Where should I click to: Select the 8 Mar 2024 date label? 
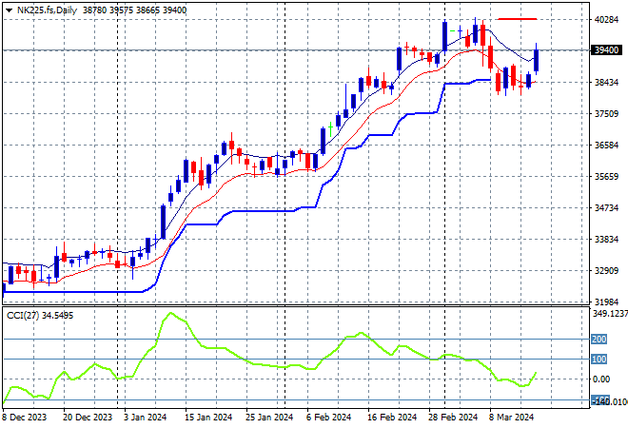pos(514,417)
